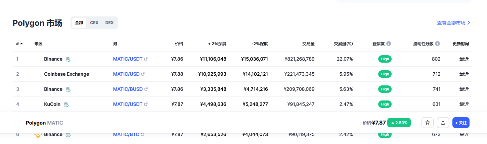
Task: Sort the table by 交易量 column header
Action: (308, 44)
